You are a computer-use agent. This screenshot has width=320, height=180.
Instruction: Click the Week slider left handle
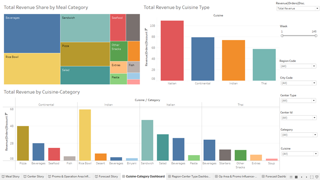[282, 36]
